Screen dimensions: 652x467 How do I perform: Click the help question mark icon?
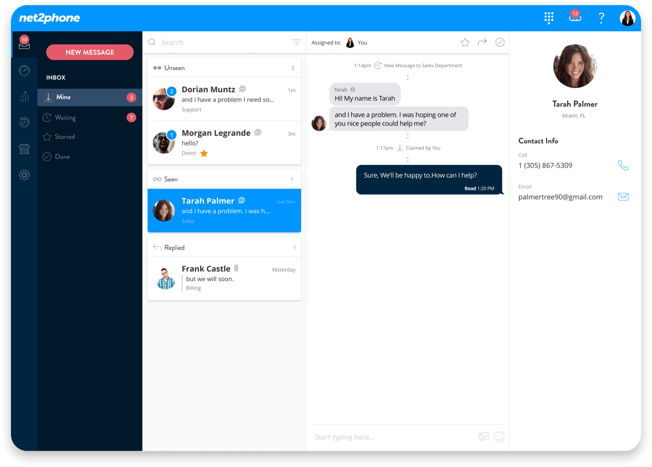(x=601, y=18)
